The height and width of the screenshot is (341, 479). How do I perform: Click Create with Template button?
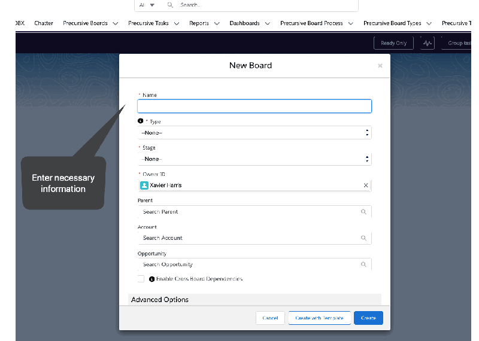click(x=319, y=318)
